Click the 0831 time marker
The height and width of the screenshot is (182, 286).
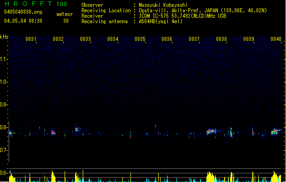click(x=30, y=39)
